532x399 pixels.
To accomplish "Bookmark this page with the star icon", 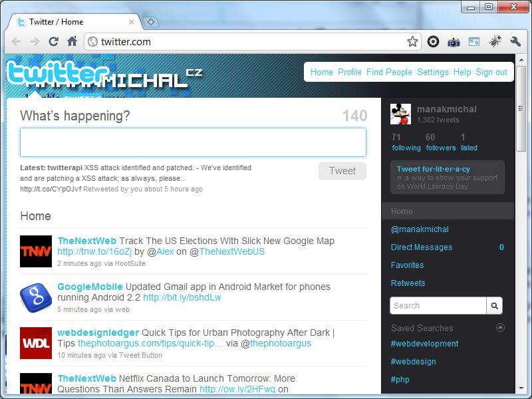I will (x=412, y=42).
